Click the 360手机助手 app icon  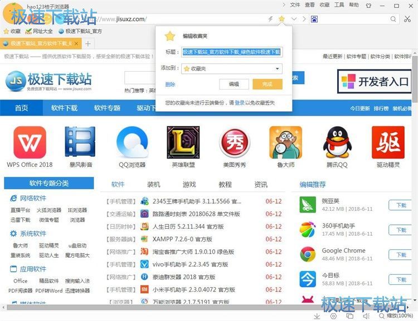click(308, 229)
